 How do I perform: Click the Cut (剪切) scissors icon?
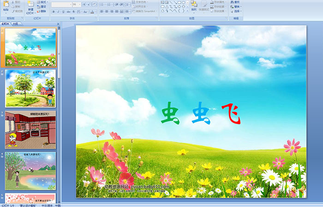[x=13, y=2]
